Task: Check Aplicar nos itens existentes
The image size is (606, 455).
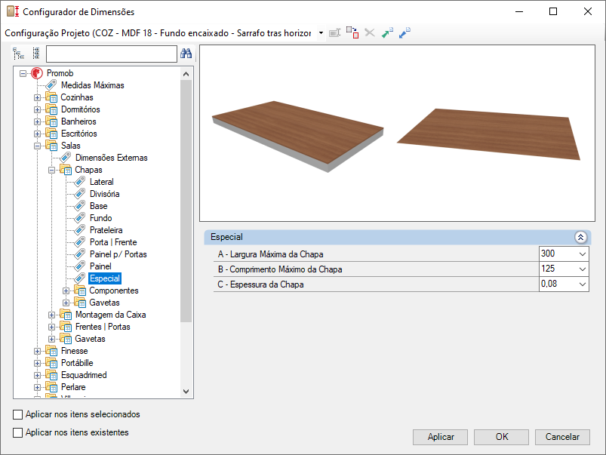Action: 18,432
